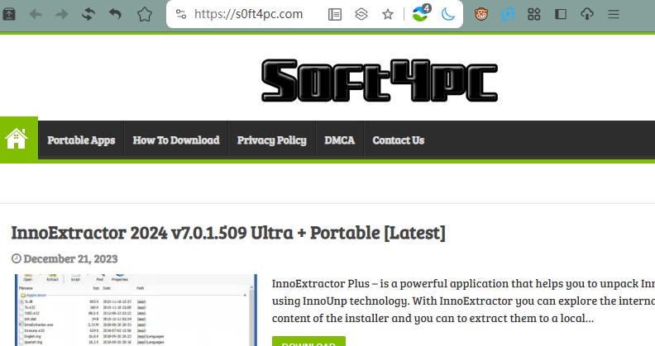The width and height of the screenshot is (655, 346).
Task: Open How To Download page
Action: (x=176, y=140)
